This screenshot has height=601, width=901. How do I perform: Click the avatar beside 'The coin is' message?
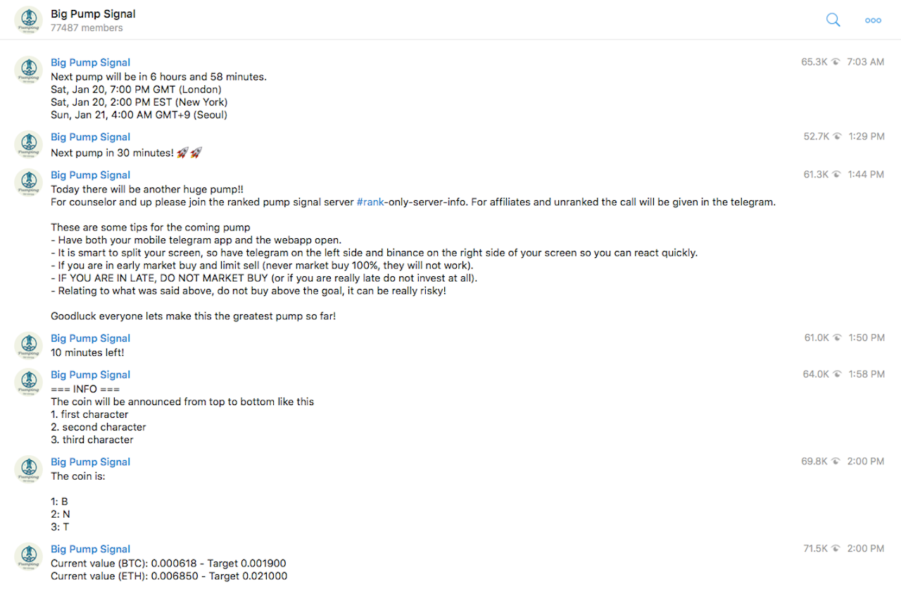coord(28,469)
